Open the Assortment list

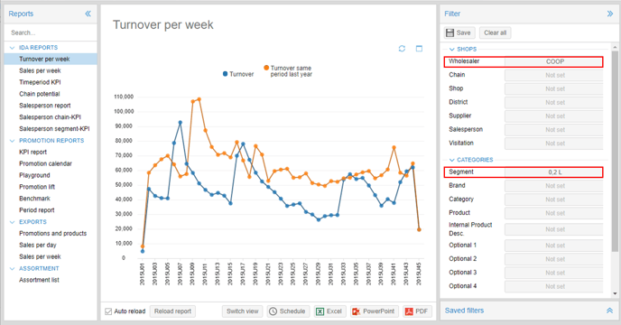39,280
